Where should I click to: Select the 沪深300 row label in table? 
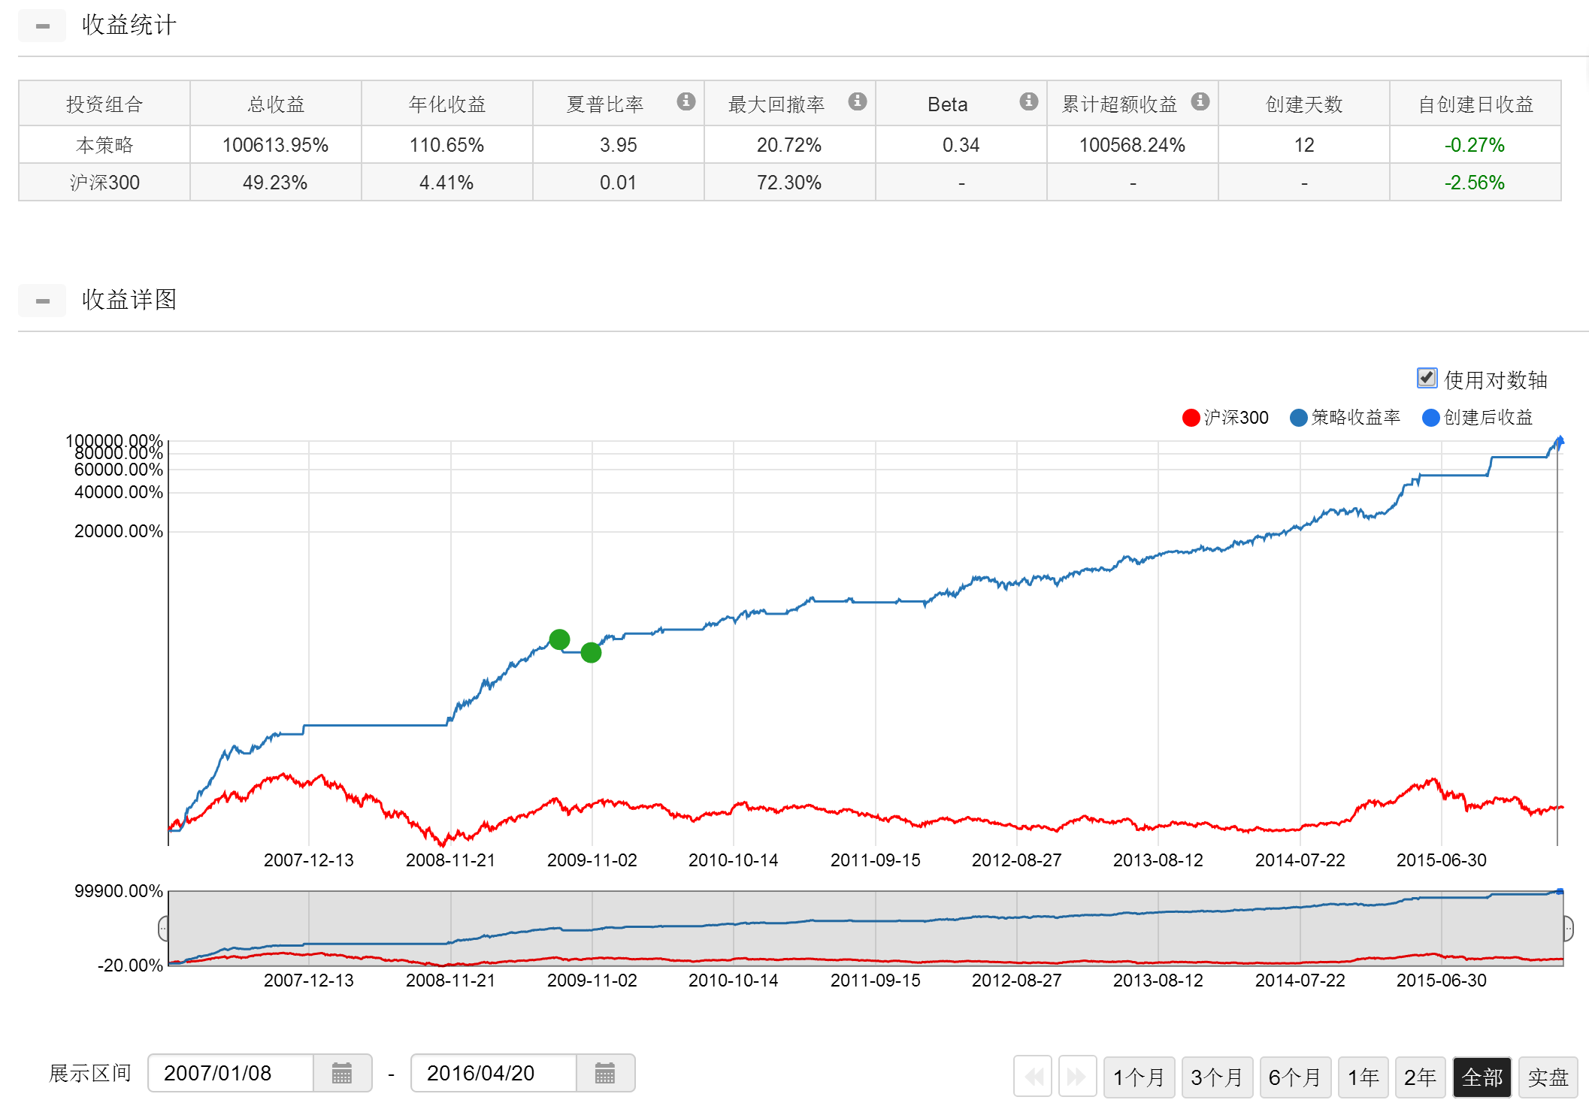(104, 183)
